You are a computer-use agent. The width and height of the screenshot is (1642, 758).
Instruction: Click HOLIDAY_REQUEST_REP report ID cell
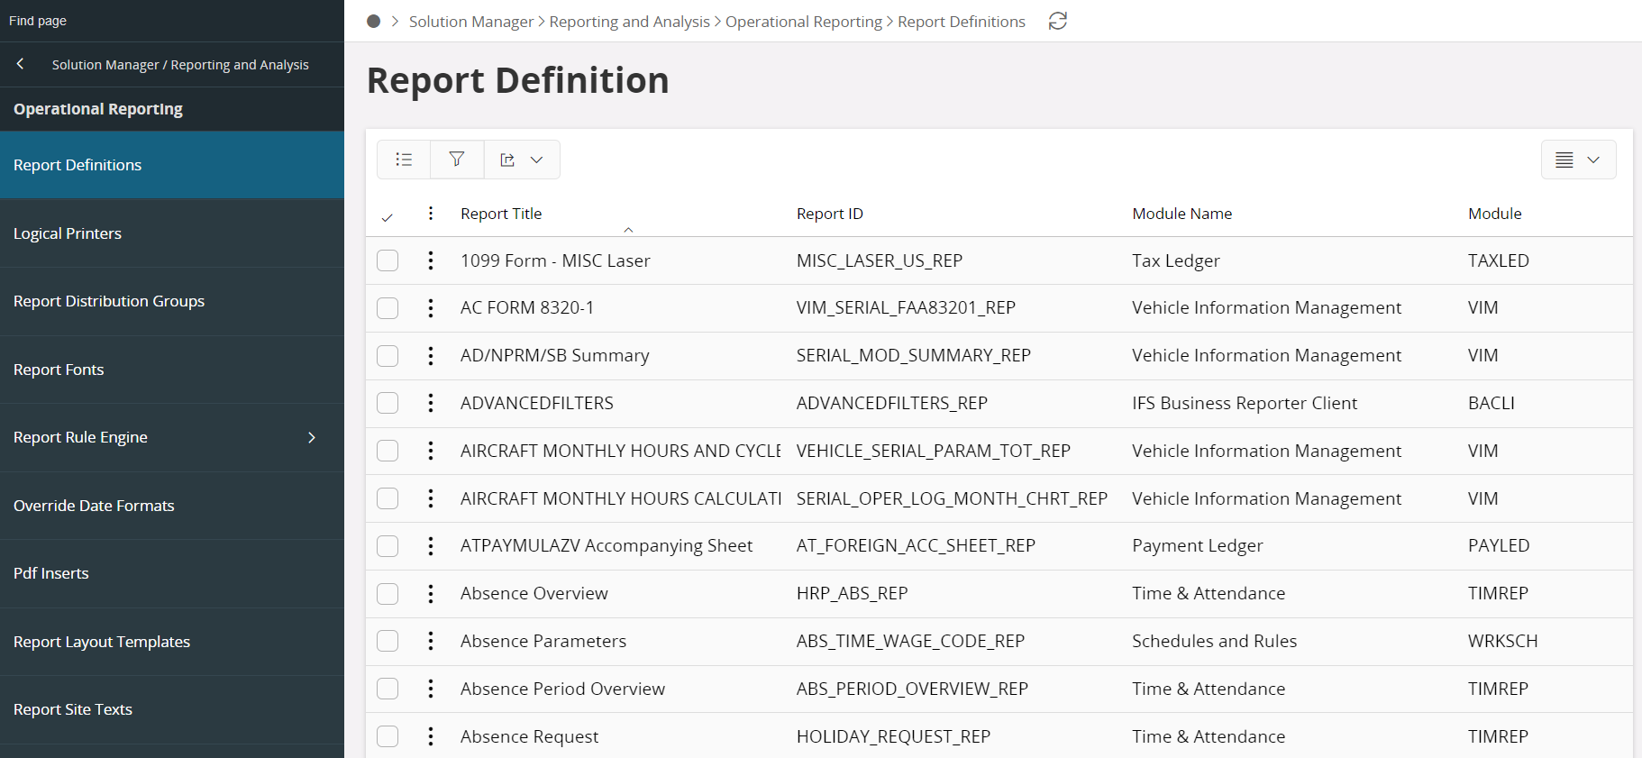(x=893, y=736)
